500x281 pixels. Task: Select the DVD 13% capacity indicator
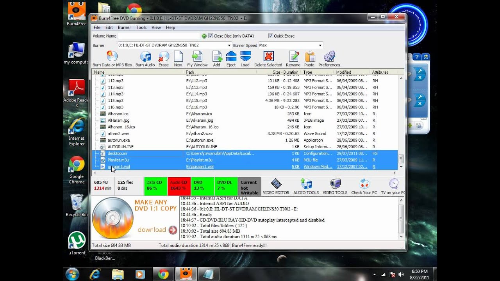(x=202, y=186)
